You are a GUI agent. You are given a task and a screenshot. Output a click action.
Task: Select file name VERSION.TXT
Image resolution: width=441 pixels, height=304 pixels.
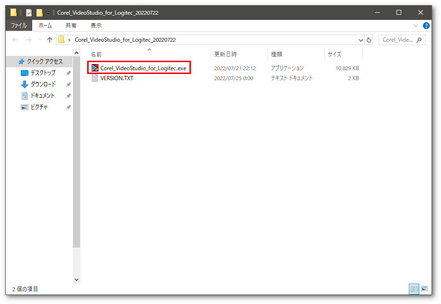click(x=117, y=78)
